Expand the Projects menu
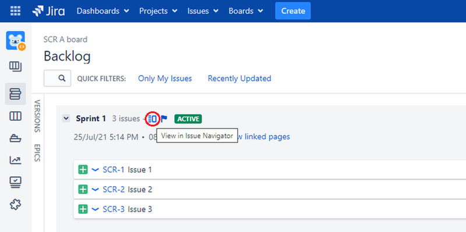This screenshot has width=466, height=232. pyautogui.click(x=158, y=11)
